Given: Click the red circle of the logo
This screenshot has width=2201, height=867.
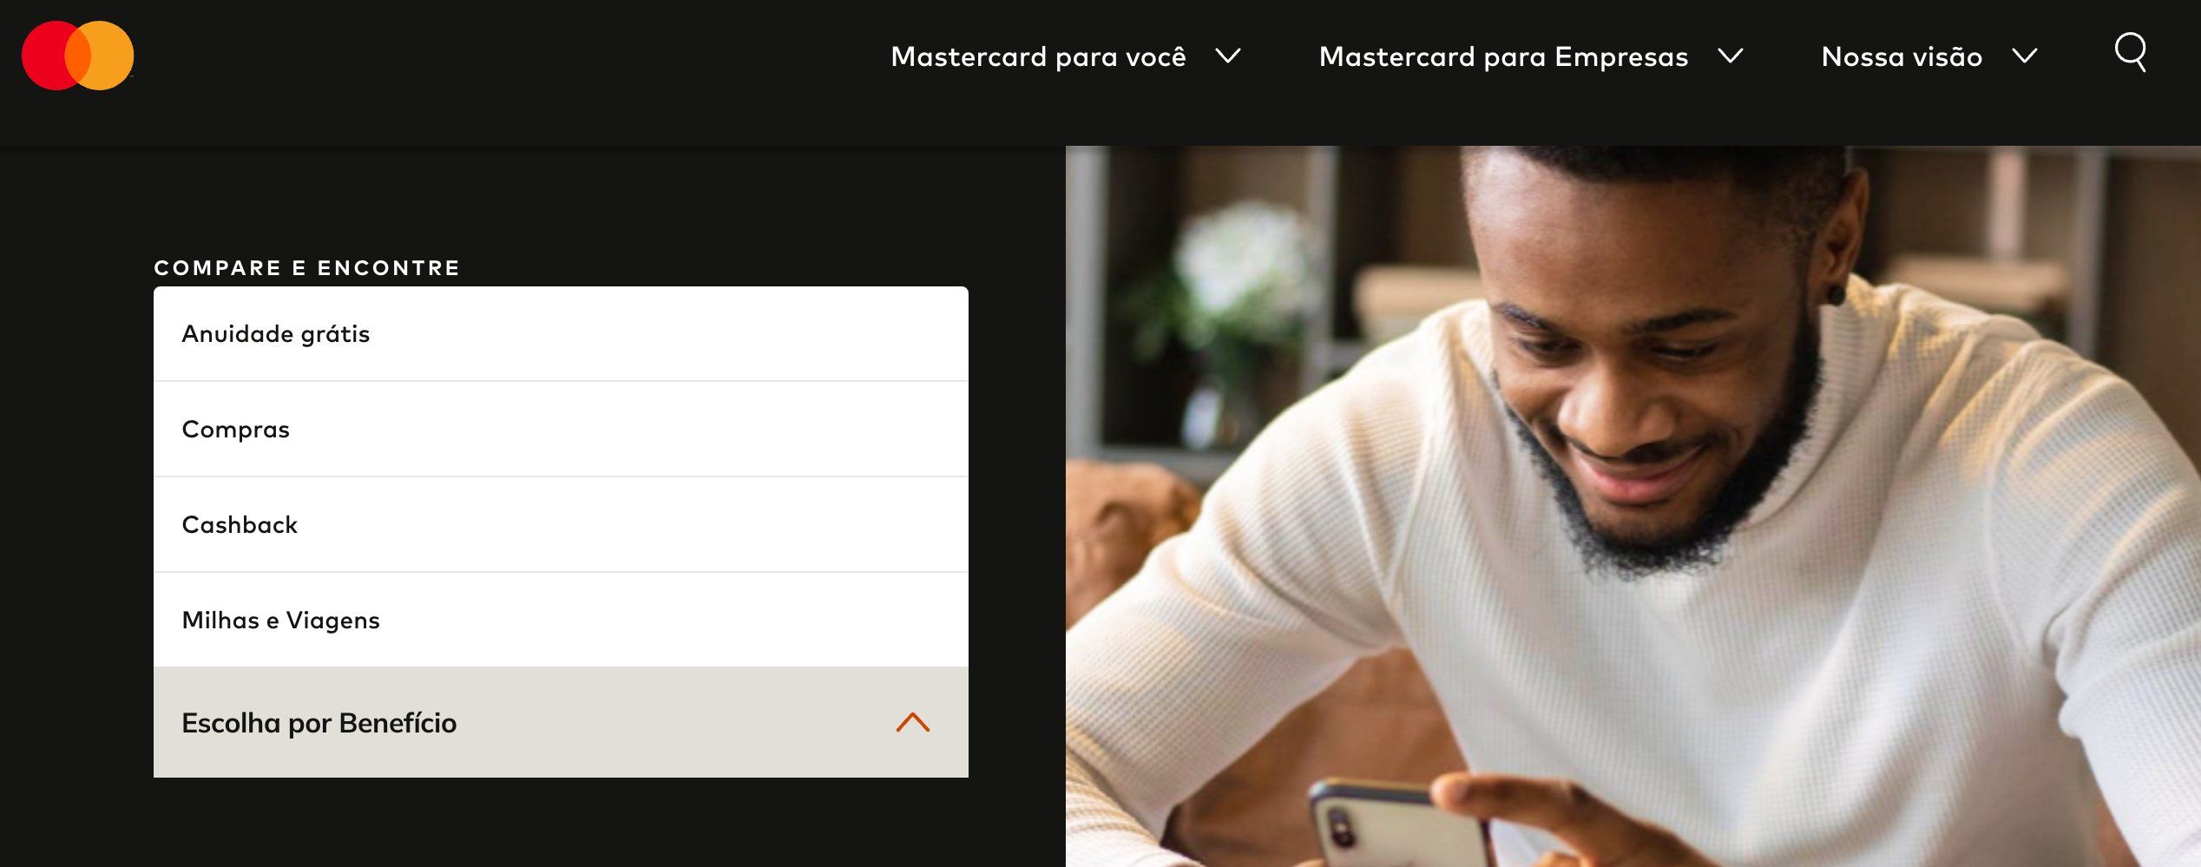Looking at the screenshot, I should coord(50,56).
